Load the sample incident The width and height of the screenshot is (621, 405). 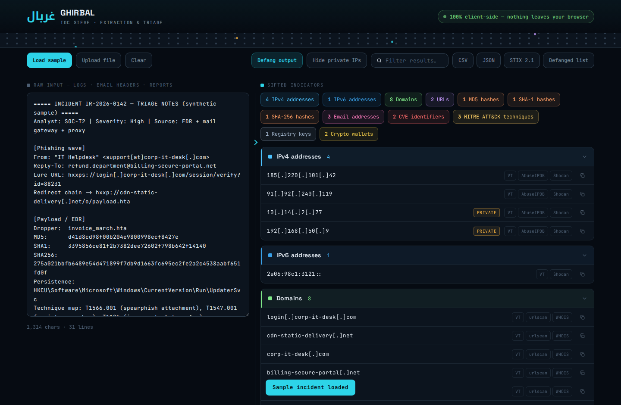[49, 60]
